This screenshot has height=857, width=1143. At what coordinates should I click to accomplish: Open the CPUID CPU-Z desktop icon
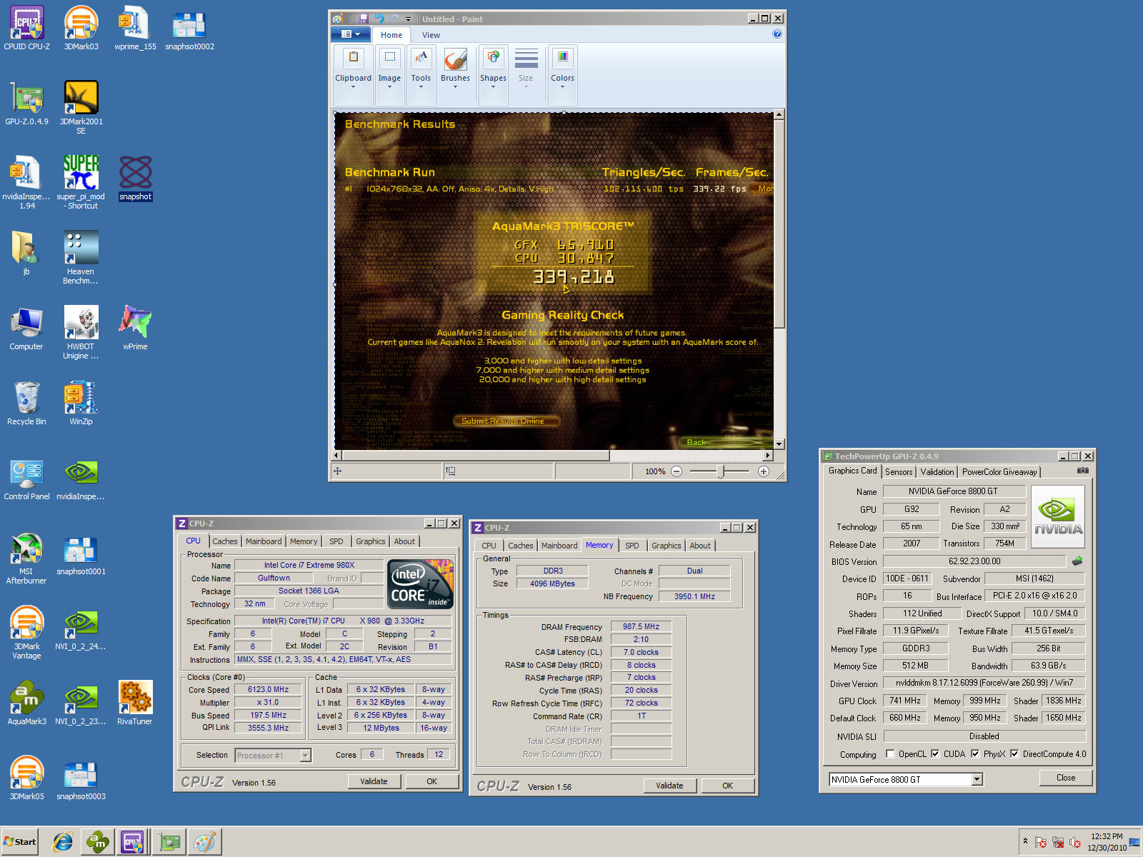[x=26, y=29]
